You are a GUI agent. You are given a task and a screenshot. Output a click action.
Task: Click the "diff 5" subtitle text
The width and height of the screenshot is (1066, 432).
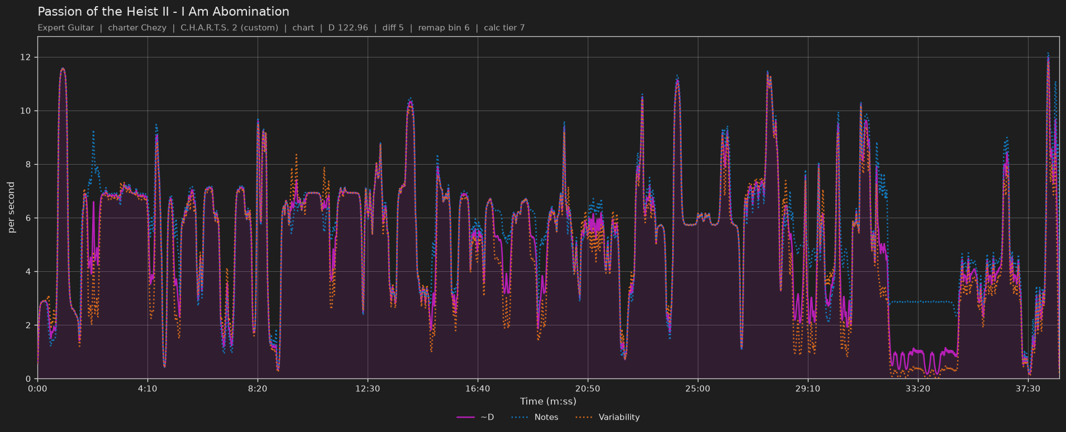pos(393,28)
